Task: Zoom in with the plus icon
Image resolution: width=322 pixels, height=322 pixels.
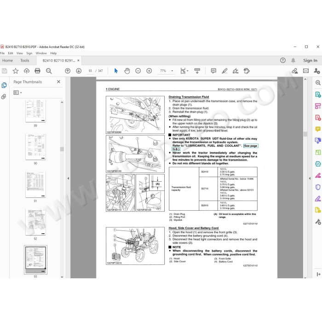Action: pyautogui.click(x=149, y=71)
